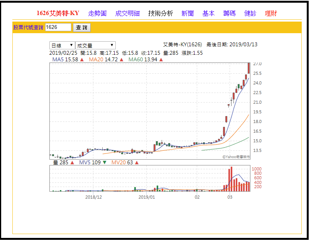Click the MV20 63 volume legend
The width and height of the screenshot is (311, 241).
tap(122, 162)
